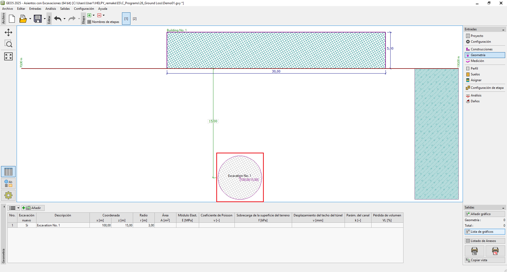Viewport: 507px width, 272px height.
Task: Select the pan/move view tool
Action: point(8,32)
